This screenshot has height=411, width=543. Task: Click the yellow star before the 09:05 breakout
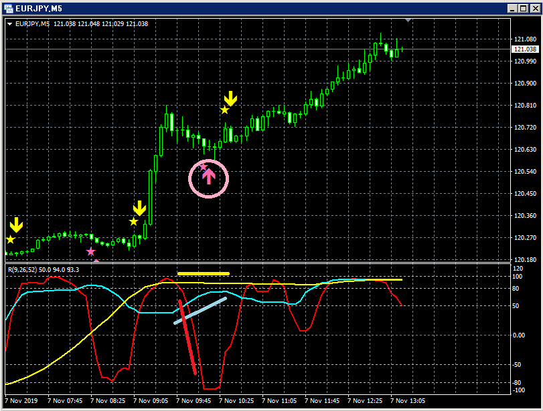click(134, 222)
